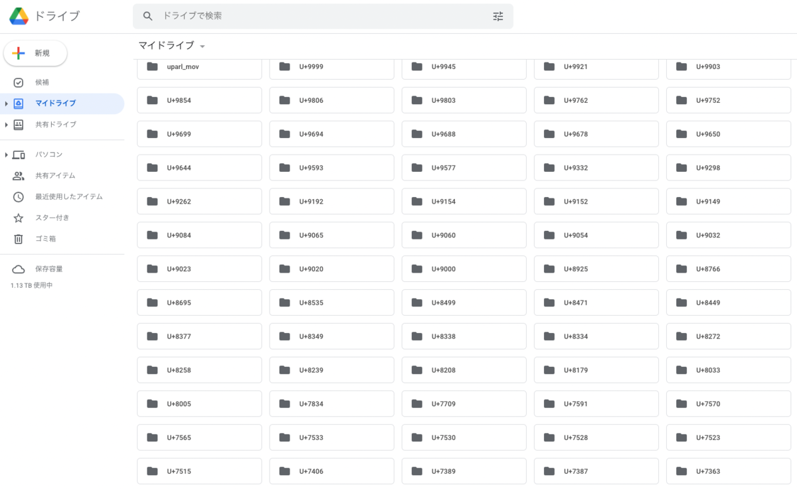Click the U+9000 folder name
Viewport: 797px width, 489px height.
444,269
